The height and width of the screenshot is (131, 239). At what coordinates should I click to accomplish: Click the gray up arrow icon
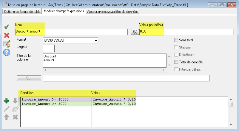7,117
